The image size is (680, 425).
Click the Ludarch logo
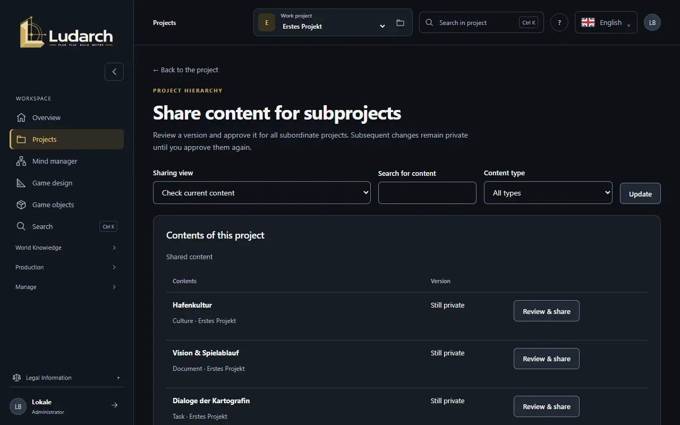pyautogui.click(x=66, y=32)
